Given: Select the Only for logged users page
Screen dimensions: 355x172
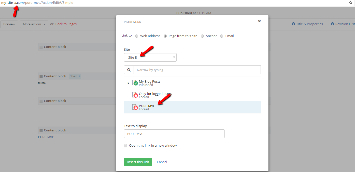Looking at the screenshot, I should click(x=192, y=95).
